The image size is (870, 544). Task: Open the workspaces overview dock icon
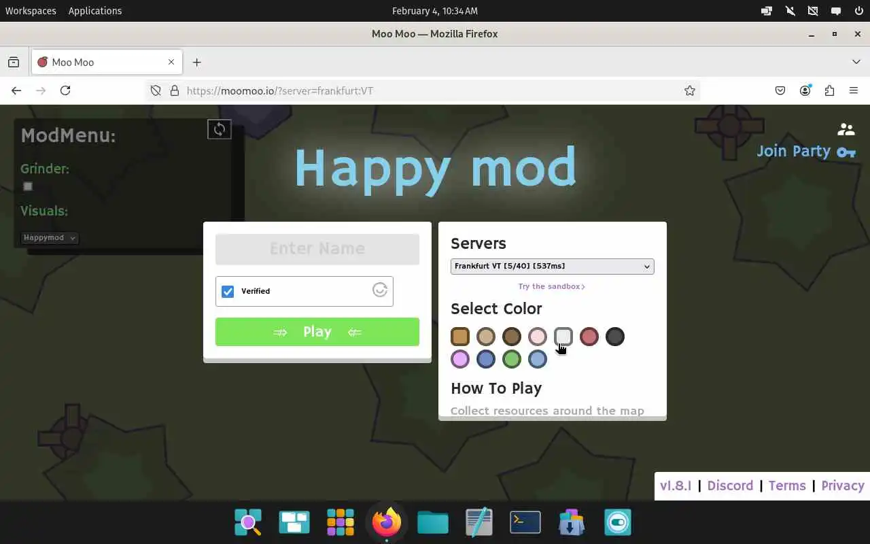pos(294,522)
